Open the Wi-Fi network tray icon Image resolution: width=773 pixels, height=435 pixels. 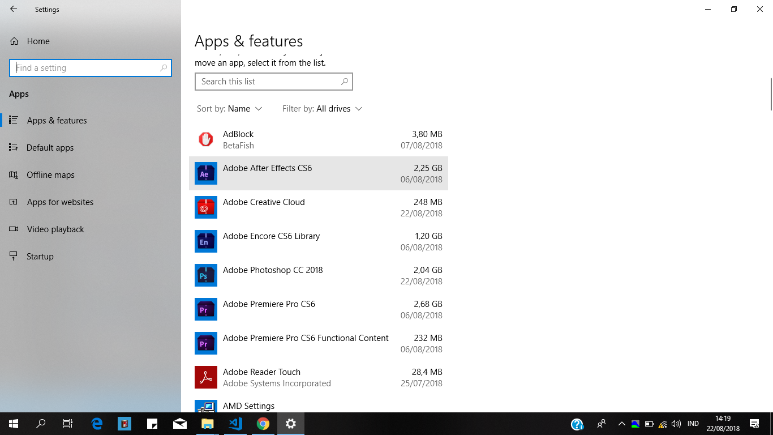[663, 424]
